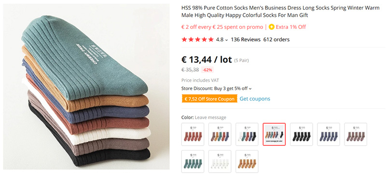Expand the 4.8 rating breakdown chevron

click(226, 40)
